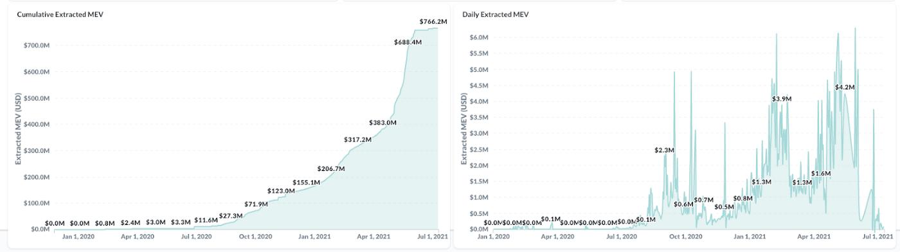
Task: Select the $4.2M daily peak label
Action: pos(845,87)
